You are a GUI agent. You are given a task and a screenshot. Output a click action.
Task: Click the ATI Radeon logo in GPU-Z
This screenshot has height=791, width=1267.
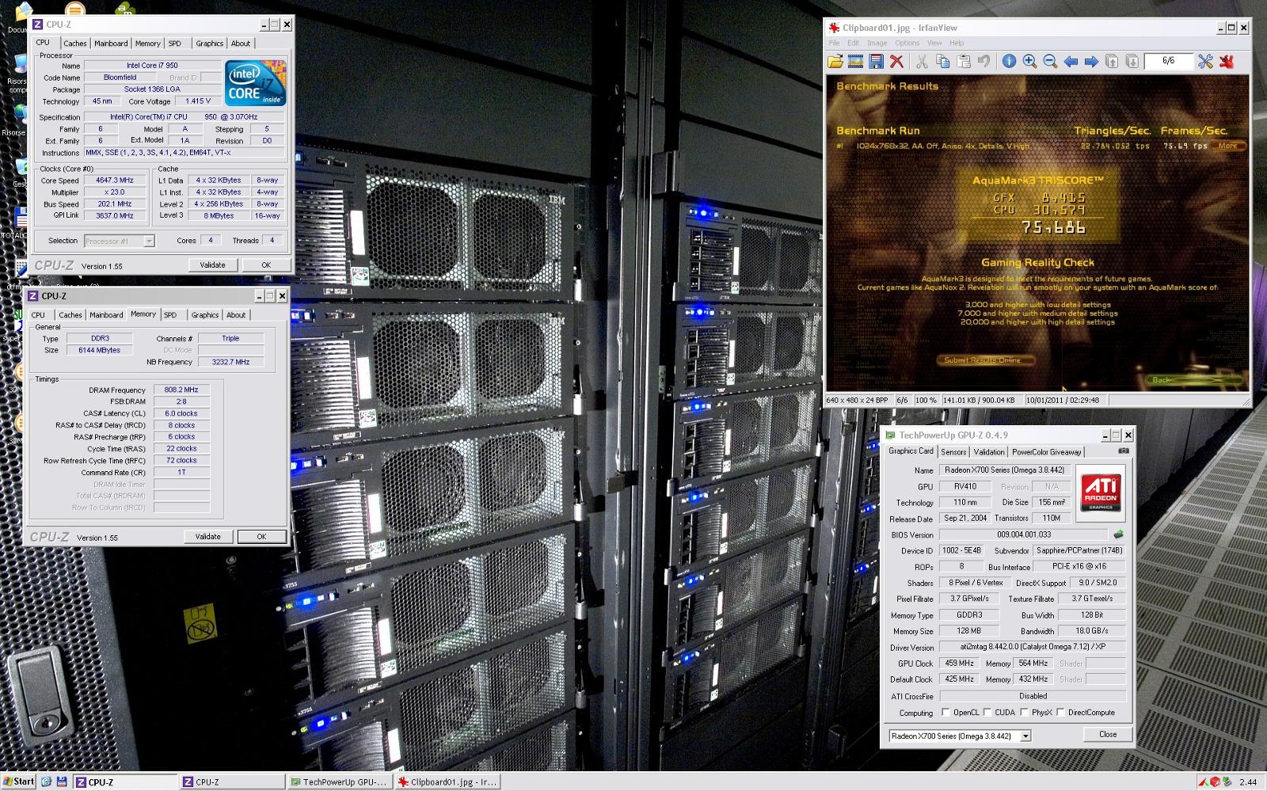pos(1101,492)
